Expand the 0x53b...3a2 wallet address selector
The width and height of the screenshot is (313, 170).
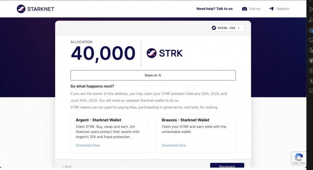(226, 28)
